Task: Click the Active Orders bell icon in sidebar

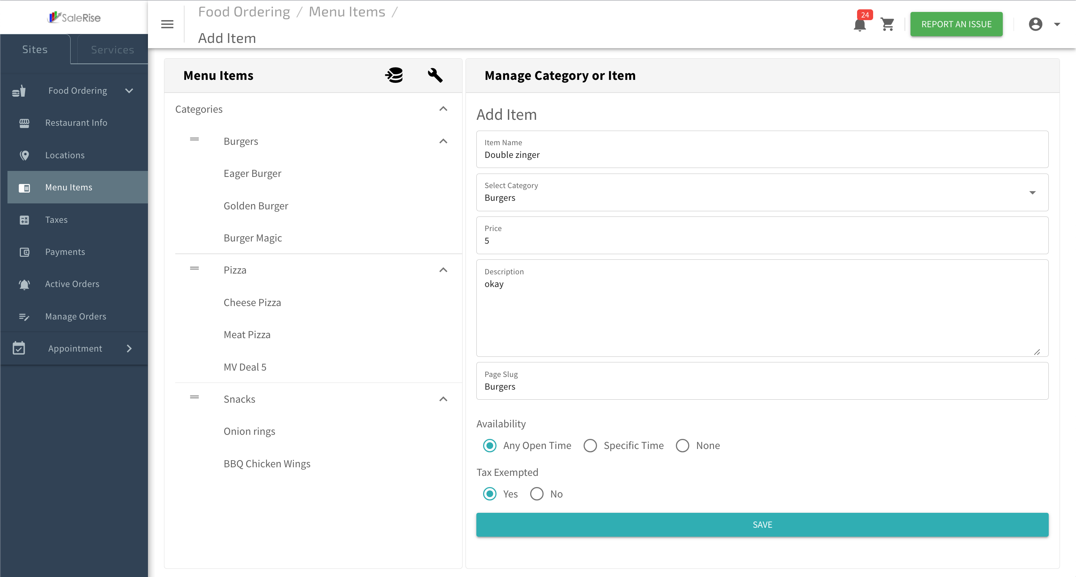Action: click(24, 284)
